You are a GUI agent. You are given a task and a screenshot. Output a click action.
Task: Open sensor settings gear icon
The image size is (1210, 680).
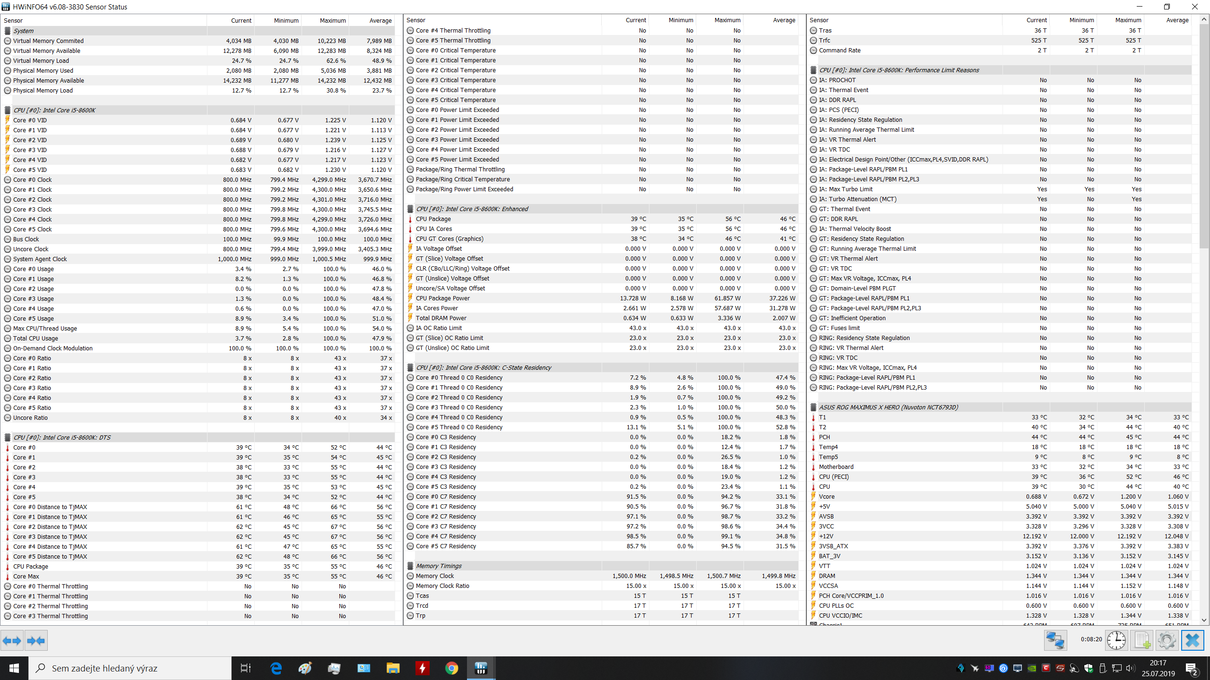point(1167,641)
